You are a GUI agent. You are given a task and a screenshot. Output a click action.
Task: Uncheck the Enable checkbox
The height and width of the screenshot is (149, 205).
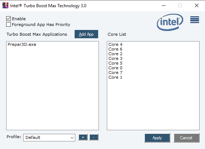coord(8,19)
